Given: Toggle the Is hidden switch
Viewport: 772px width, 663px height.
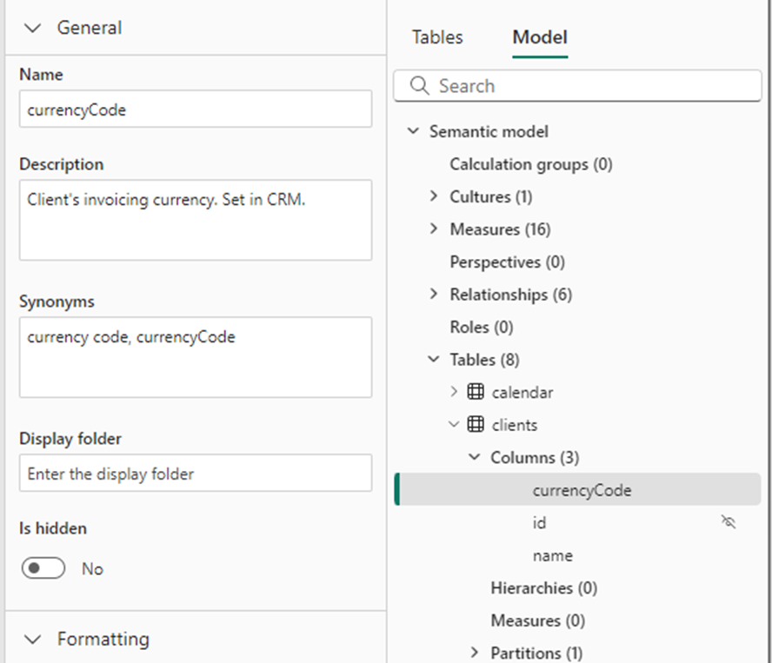Looking at the screenshot, I should (x=43, y=568).
